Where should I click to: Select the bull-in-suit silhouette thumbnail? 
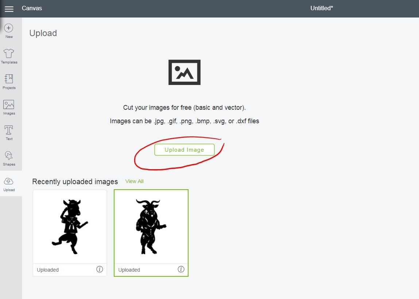pos(70,226)
